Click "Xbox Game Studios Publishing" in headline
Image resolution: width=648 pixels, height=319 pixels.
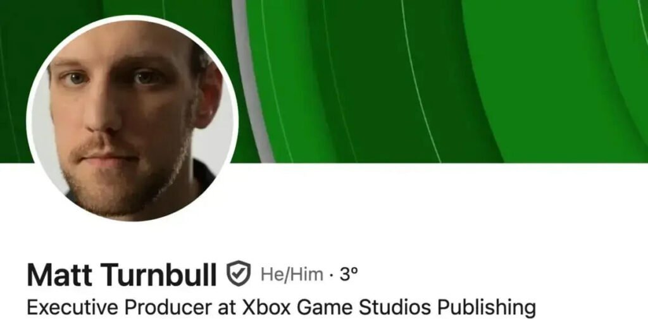tap(389, 308)
